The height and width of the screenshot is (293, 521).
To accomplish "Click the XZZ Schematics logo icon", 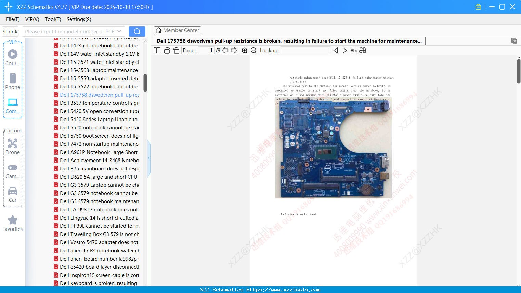I will [x=9, y=7].
